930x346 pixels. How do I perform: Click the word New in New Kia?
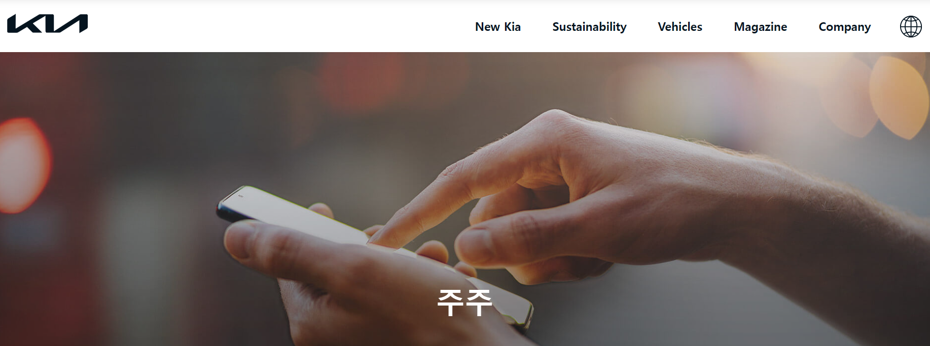coord(487,27)
